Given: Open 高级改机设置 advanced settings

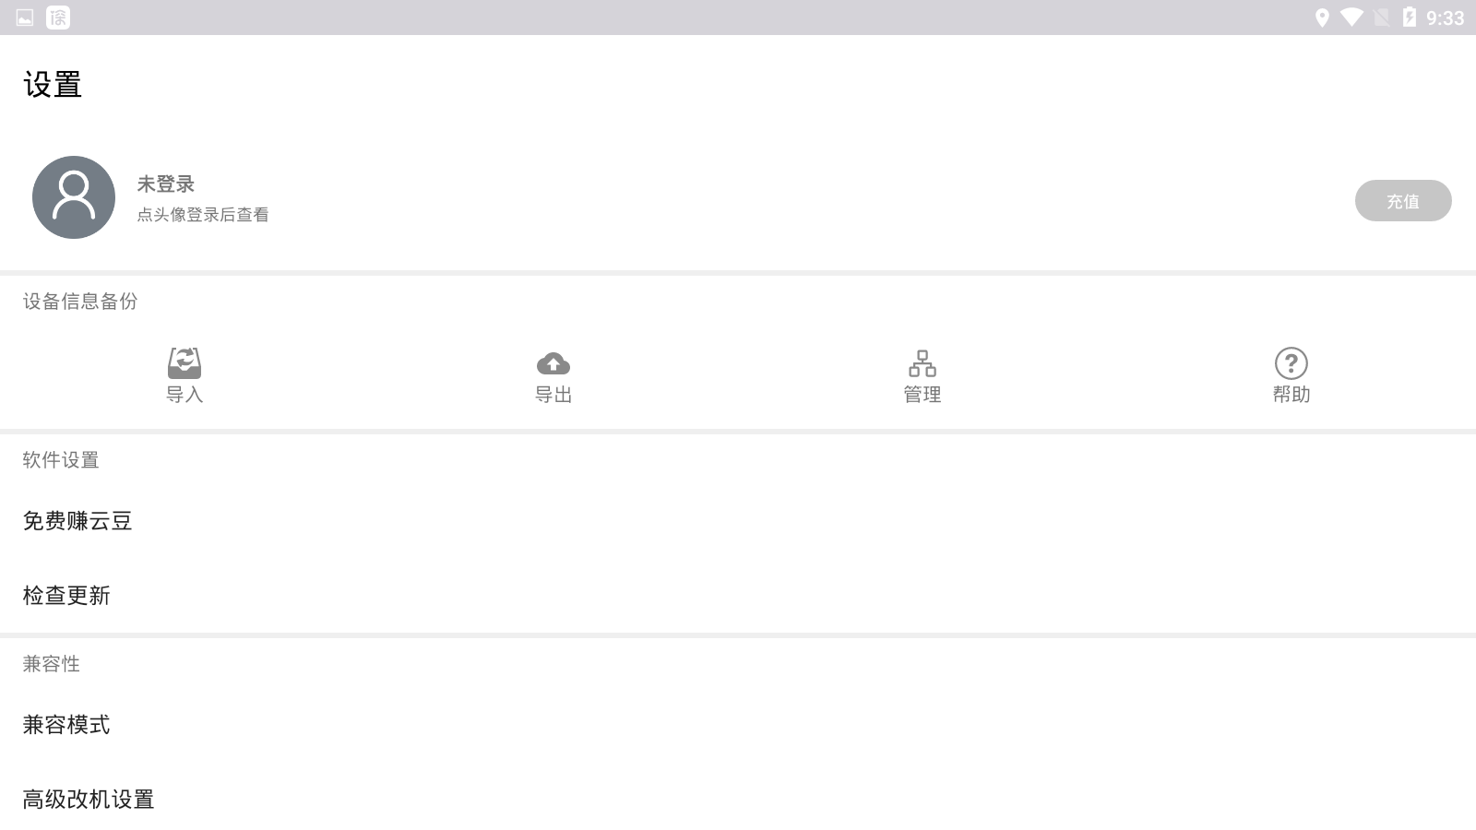Looking at the screenshot, I should coord(738,800).
